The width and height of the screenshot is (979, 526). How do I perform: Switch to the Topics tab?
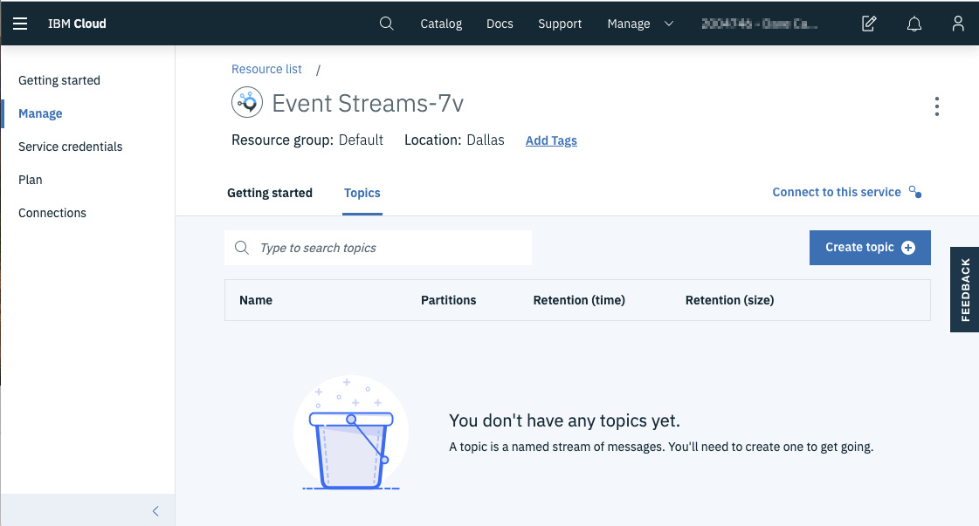pos(362,193)
